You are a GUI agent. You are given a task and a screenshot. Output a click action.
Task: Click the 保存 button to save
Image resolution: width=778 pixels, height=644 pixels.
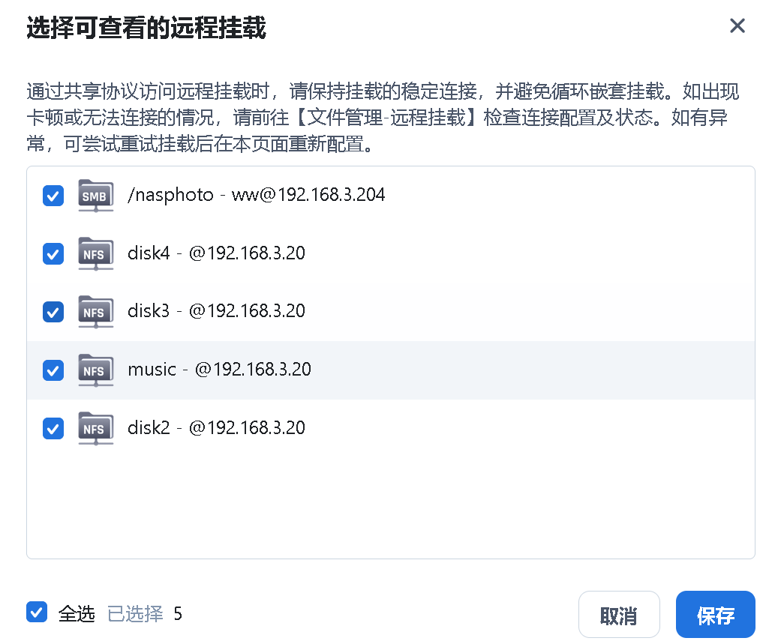click(x=715, y=613)
